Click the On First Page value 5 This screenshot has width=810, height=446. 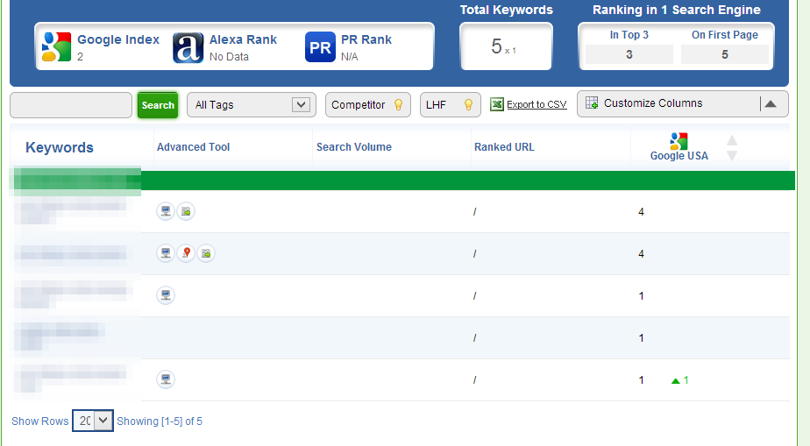coord(725,54)
